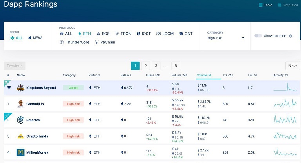This screenshot has height=163, width=301.
Task: Click Smartex activity sparkline chart
Action: click(285, 119)
